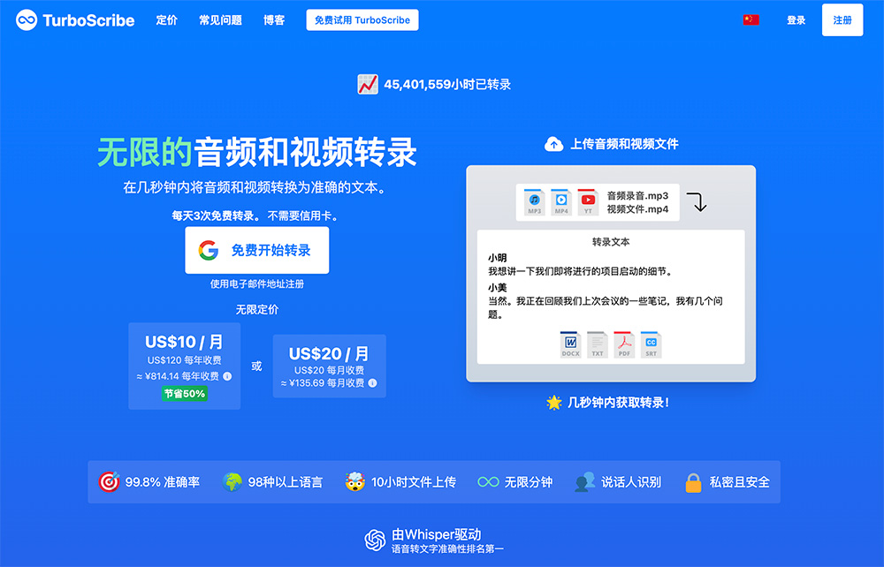884x567 pixels.
Task: Click the OpenAI Whisper logo icon
Action: [375, 540]
